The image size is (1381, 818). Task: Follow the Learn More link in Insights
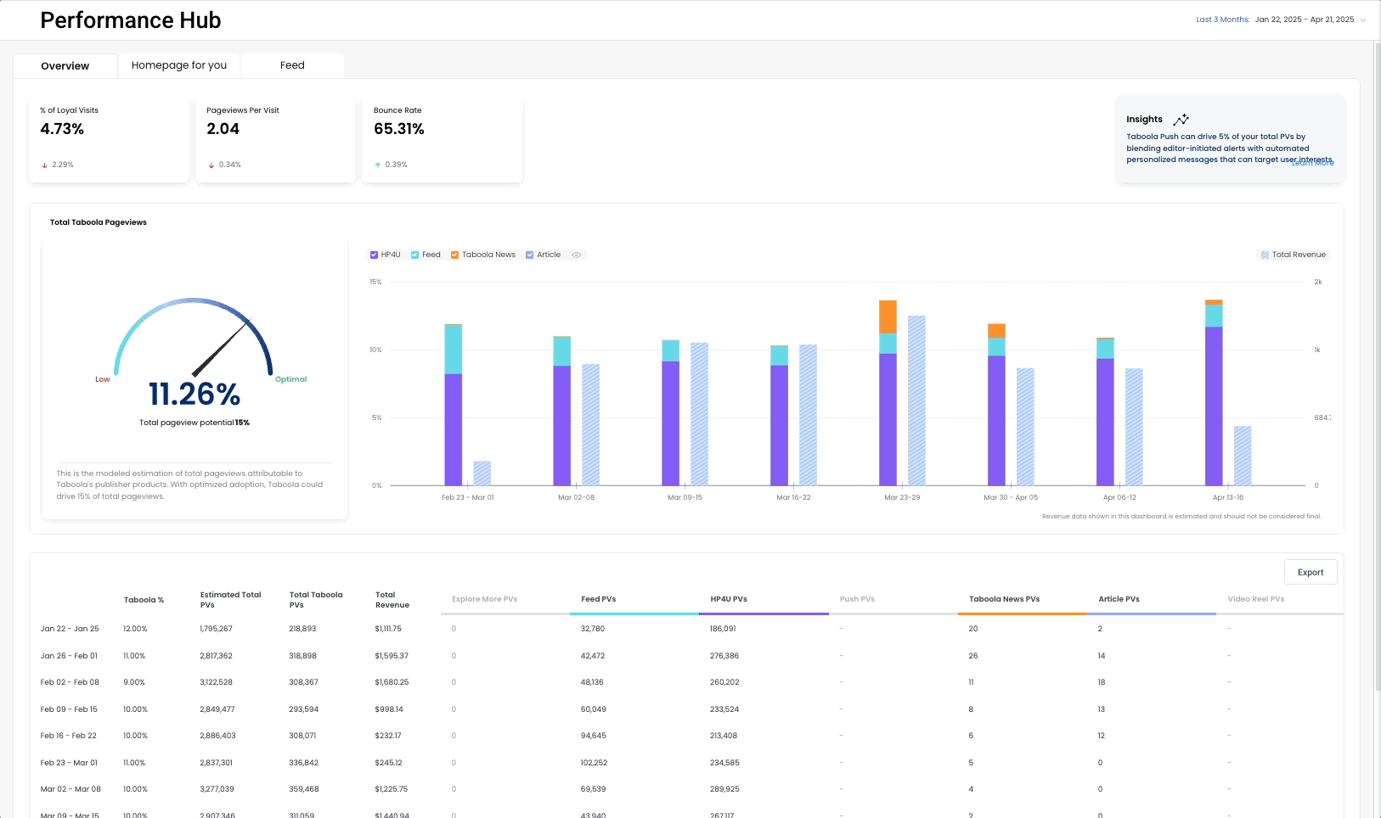[x=1313, y=163]
